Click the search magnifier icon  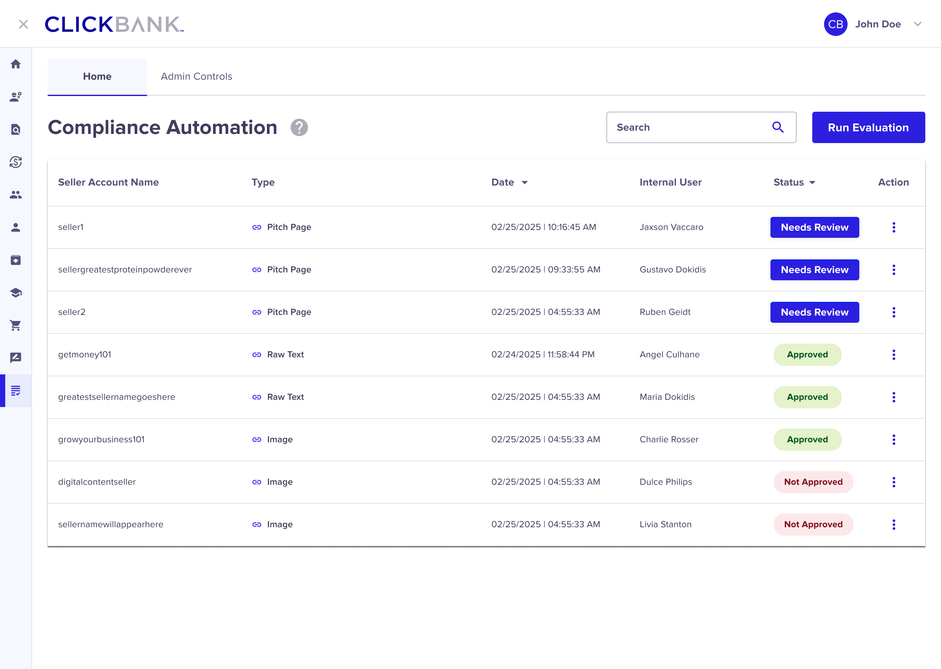click(x=777, y=127)
